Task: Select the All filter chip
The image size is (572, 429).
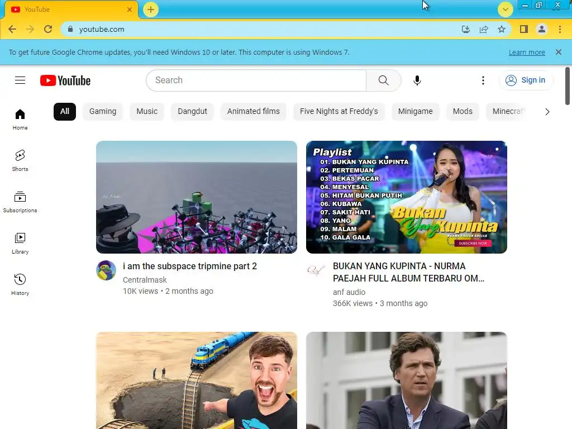Action: pyautogui.click(x=65, y=112)
